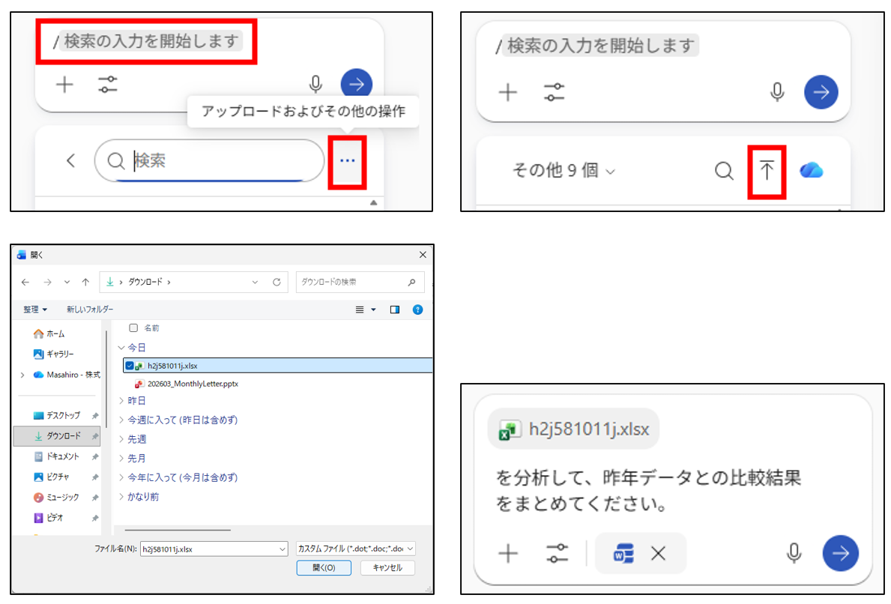Click the upload arrow icon beside OneDrive cloud

pyautogui.click(x=767, y=171)
